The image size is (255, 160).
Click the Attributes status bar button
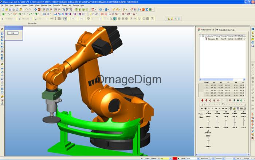(204, 159)
